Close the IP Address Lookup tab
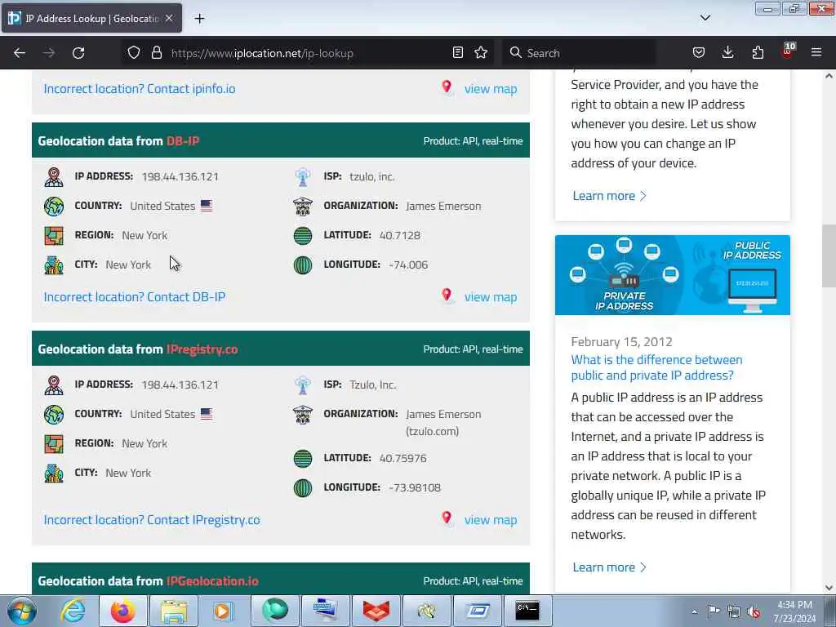 [169, 18]
